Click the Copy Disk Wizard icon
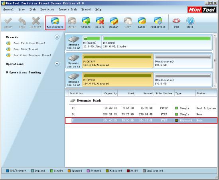The width and height of the screenshot is (219, 180). [x=8, y=49]
